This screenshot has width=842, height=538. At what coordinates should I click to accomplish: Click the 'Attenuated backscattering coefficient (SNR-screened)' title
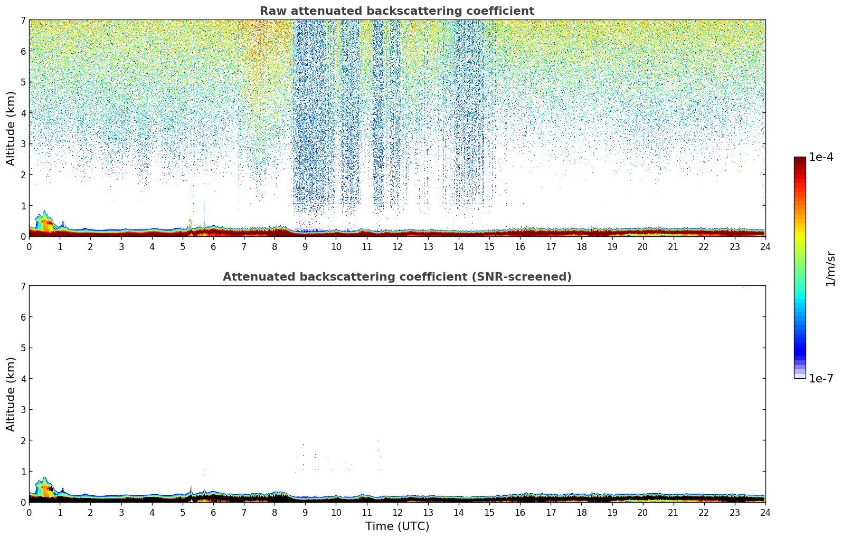coord(396,277)
